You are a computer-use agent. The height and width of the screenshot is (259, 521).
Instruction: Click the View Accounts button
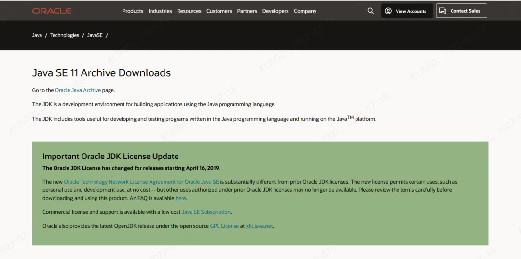click(407, 11)
